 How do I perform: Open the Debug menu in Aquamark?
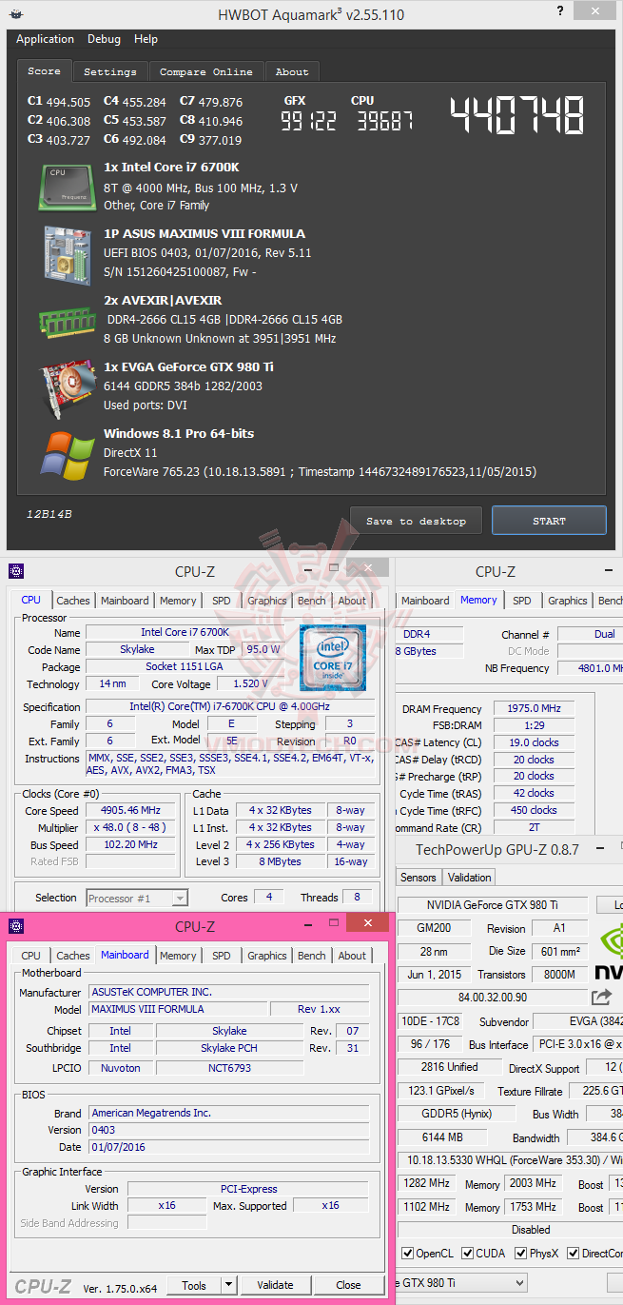[105, 39]
